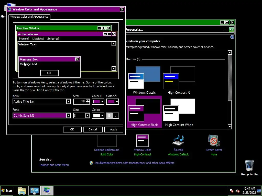Click the Action Center flag tray icon
The image size is (262, 196).
(x=232, y=191)
